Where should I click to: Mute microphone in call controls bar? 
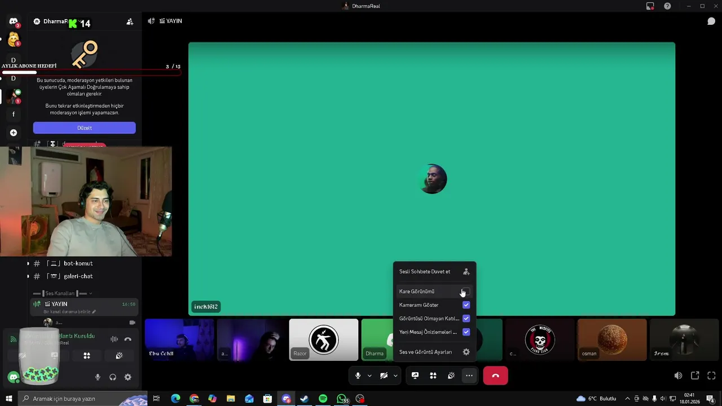(358, 376)
